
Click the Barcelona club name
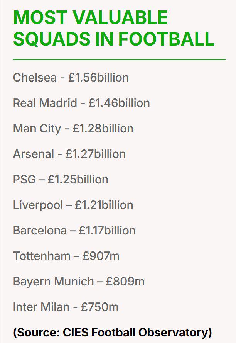coord(40,231)
